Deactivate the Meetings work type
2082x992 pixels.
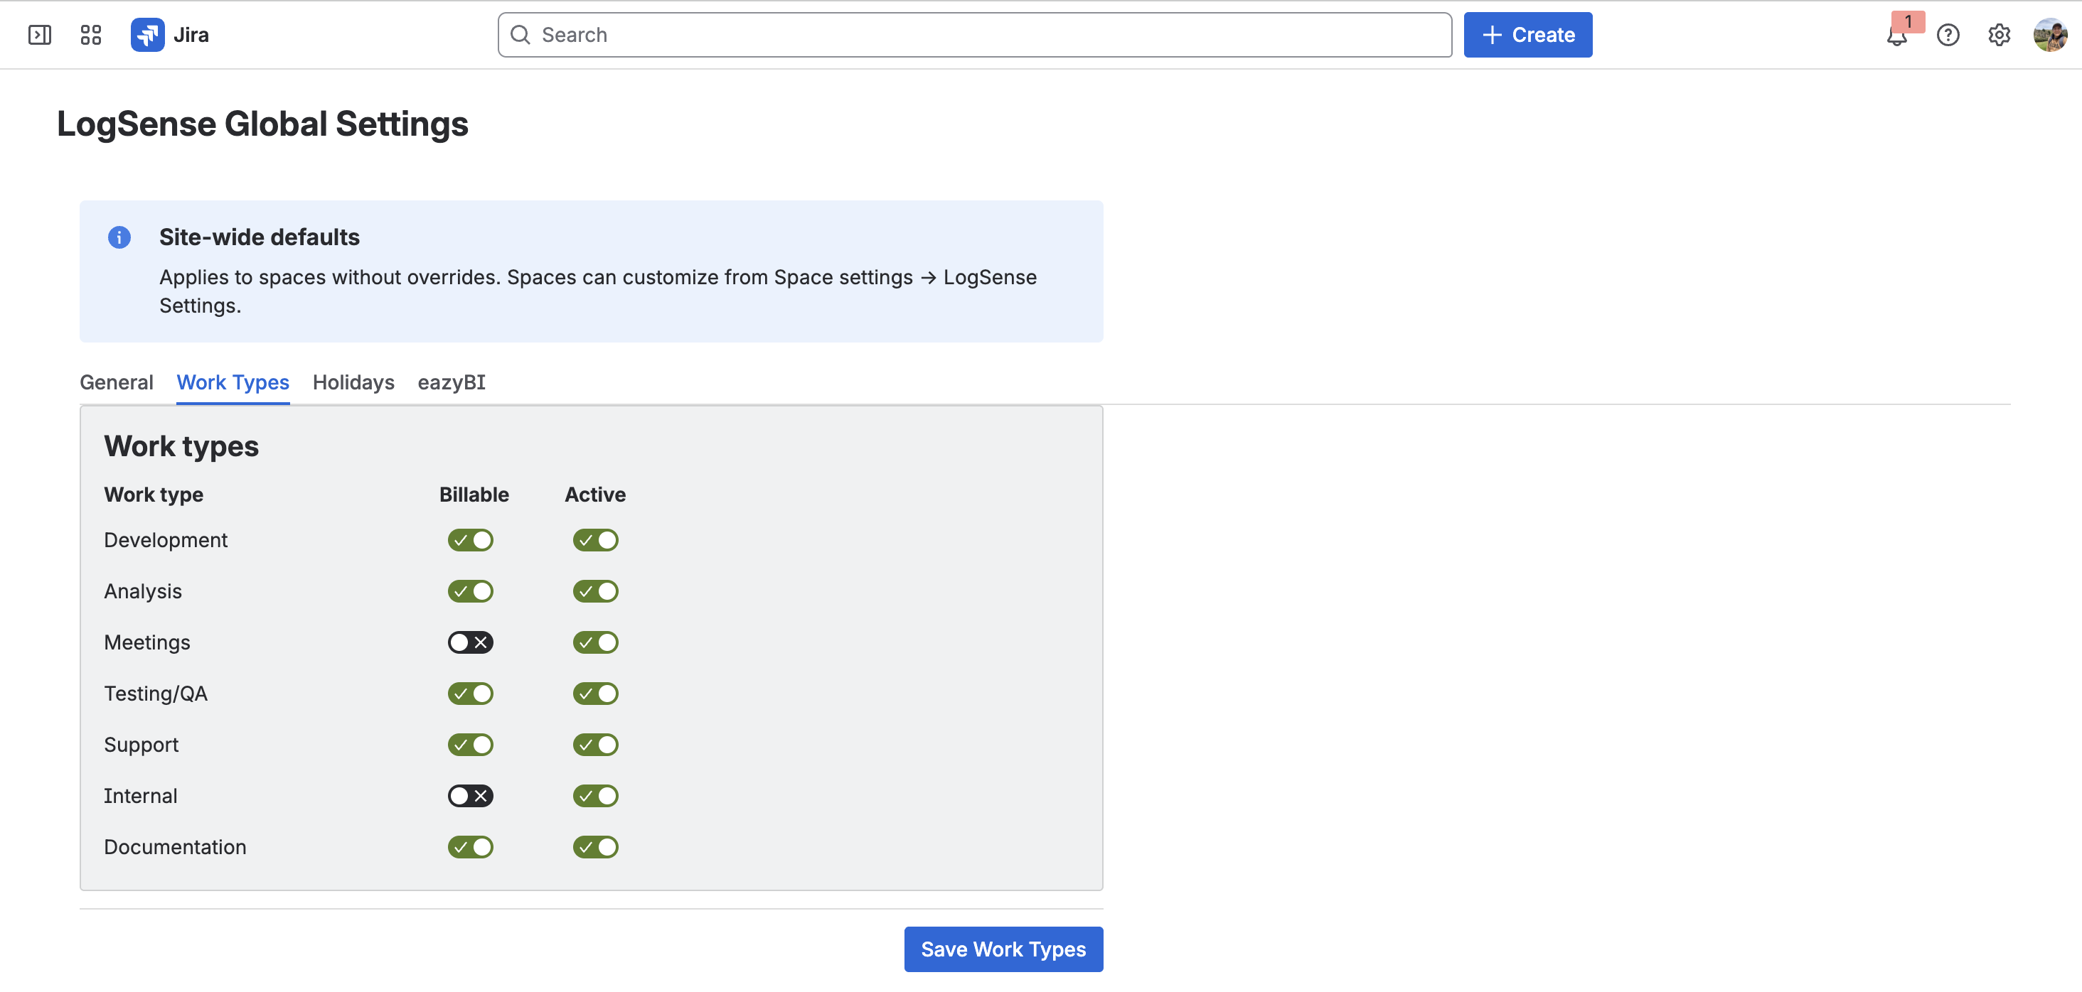pos(596,642)
